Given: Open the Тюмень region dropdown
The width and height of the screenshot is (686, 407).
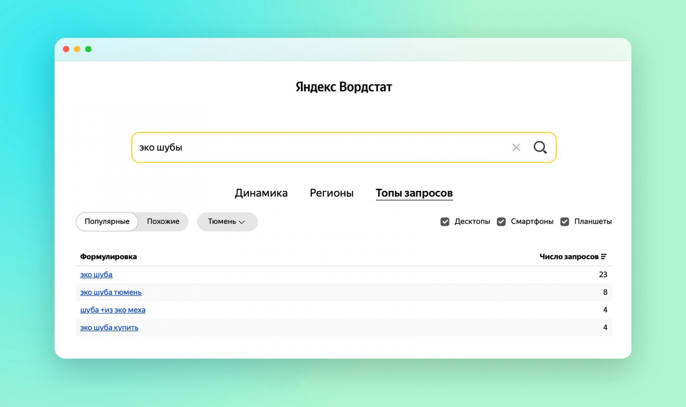Looking at the screenshot, I should (x=227, y=222).
